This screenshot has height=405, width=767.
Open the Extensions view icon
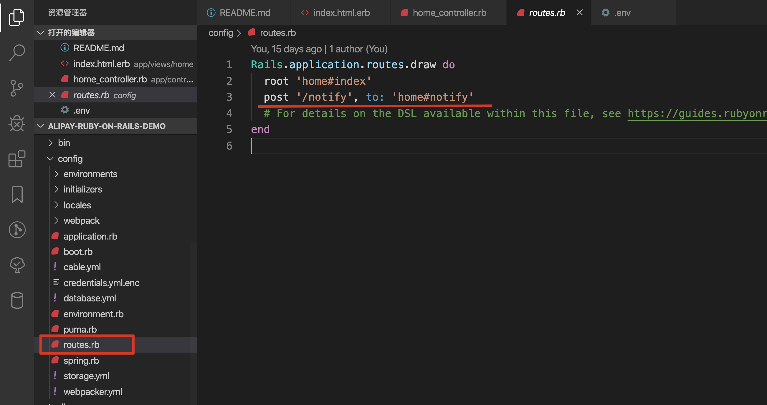[x=17, y=159]
